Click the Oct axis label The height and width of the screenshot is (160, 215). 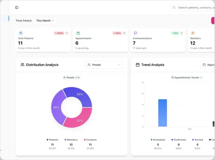pos(190,129)
